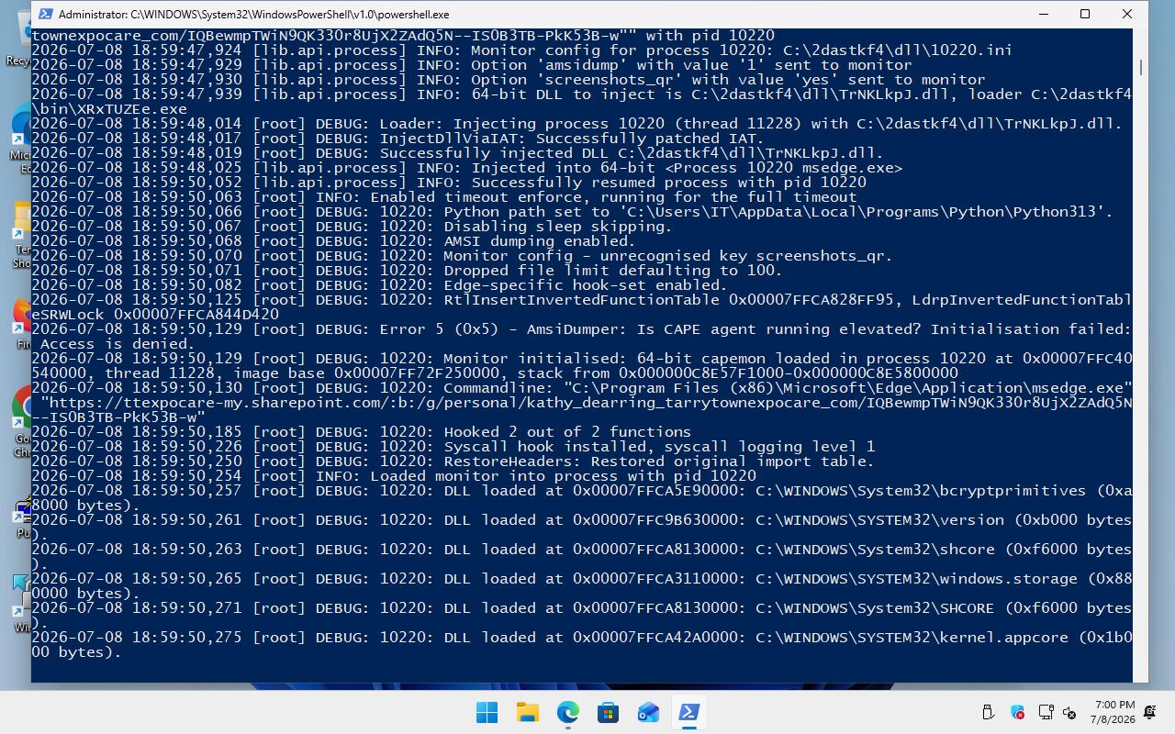Click the 'Successfully resumed process' log line
Image resolution: width=1175 pixels, height=734 pixels.
[449, 183]
